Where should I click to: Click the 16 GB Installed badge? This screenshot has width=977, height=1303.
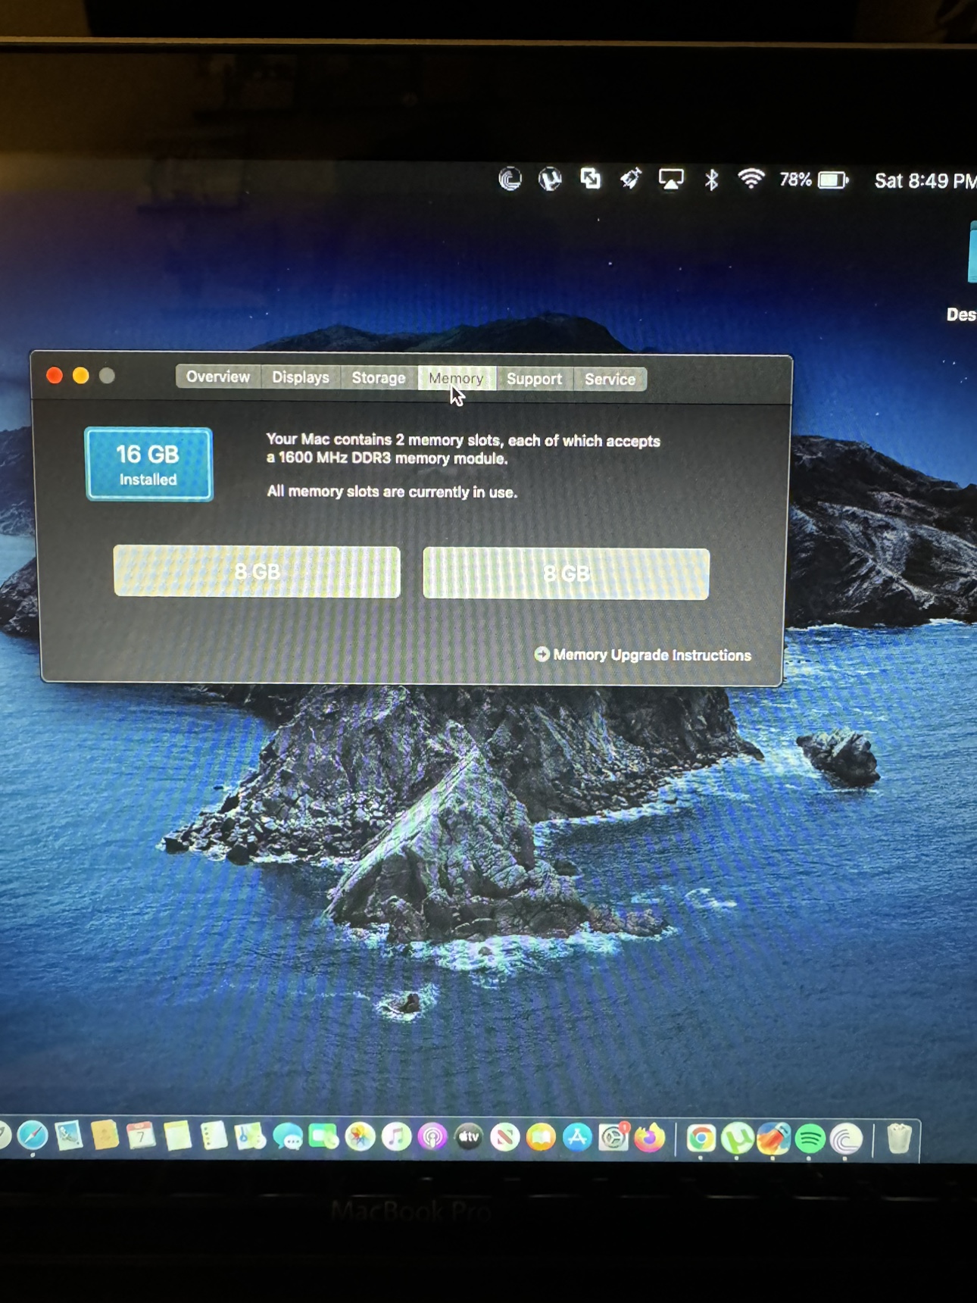click(148, 464)
